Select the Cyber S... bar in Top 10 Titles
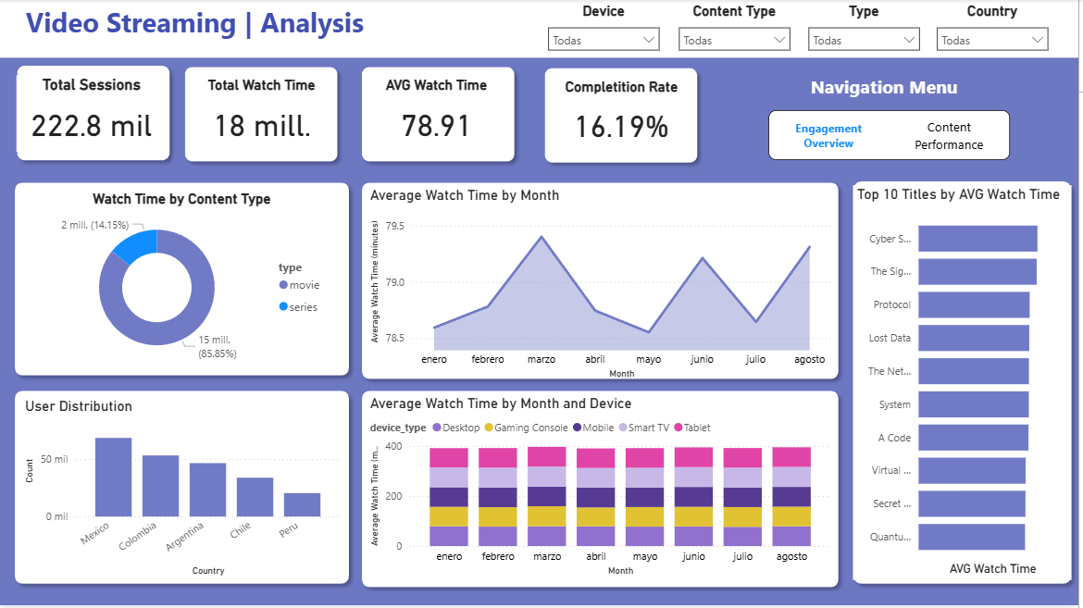Viewport: 1083px width, 608px height. 977,238
